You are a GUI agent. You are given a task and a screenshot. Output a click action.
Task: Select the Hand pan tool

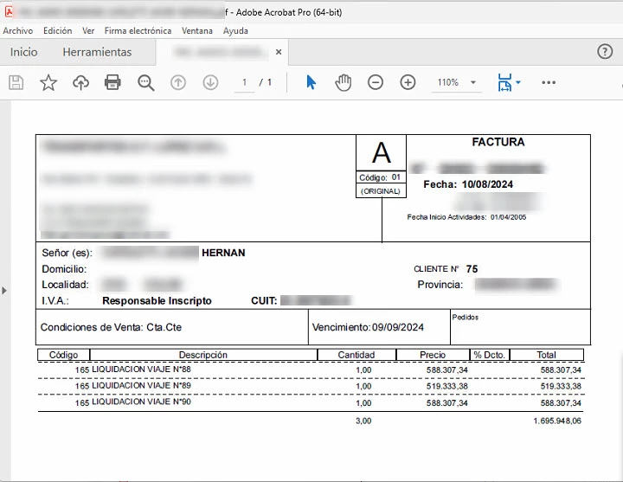coord(344,83)
